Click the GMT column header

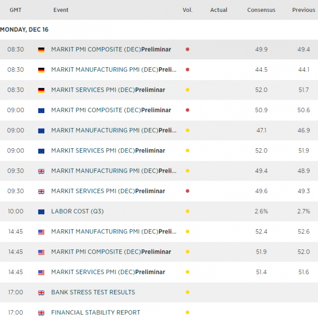click(x=16, y=10)
